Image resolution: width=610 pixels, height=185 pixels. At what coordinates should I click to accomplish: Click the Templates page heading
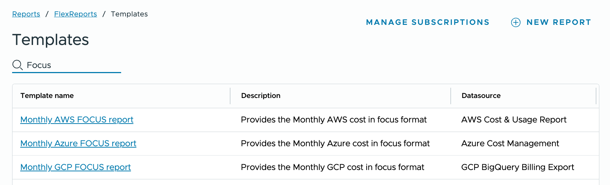point(51,39)
